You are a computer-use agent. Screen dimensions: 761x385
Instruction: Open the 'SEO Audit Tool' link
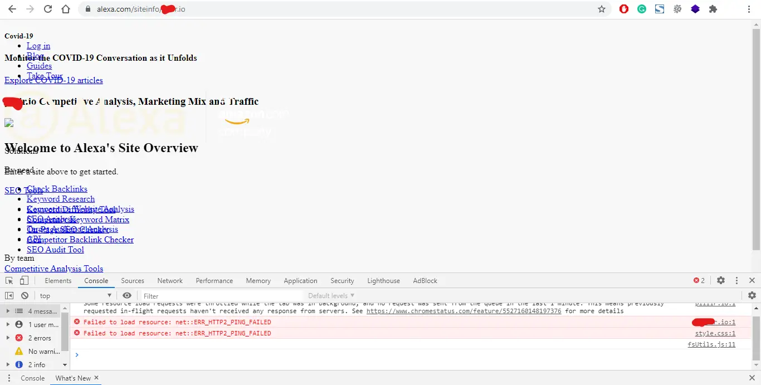pyautogui.click(x=55, y=250)
